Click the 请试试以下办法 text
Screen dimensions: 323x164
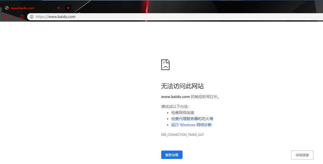click(x=175, y=107)
